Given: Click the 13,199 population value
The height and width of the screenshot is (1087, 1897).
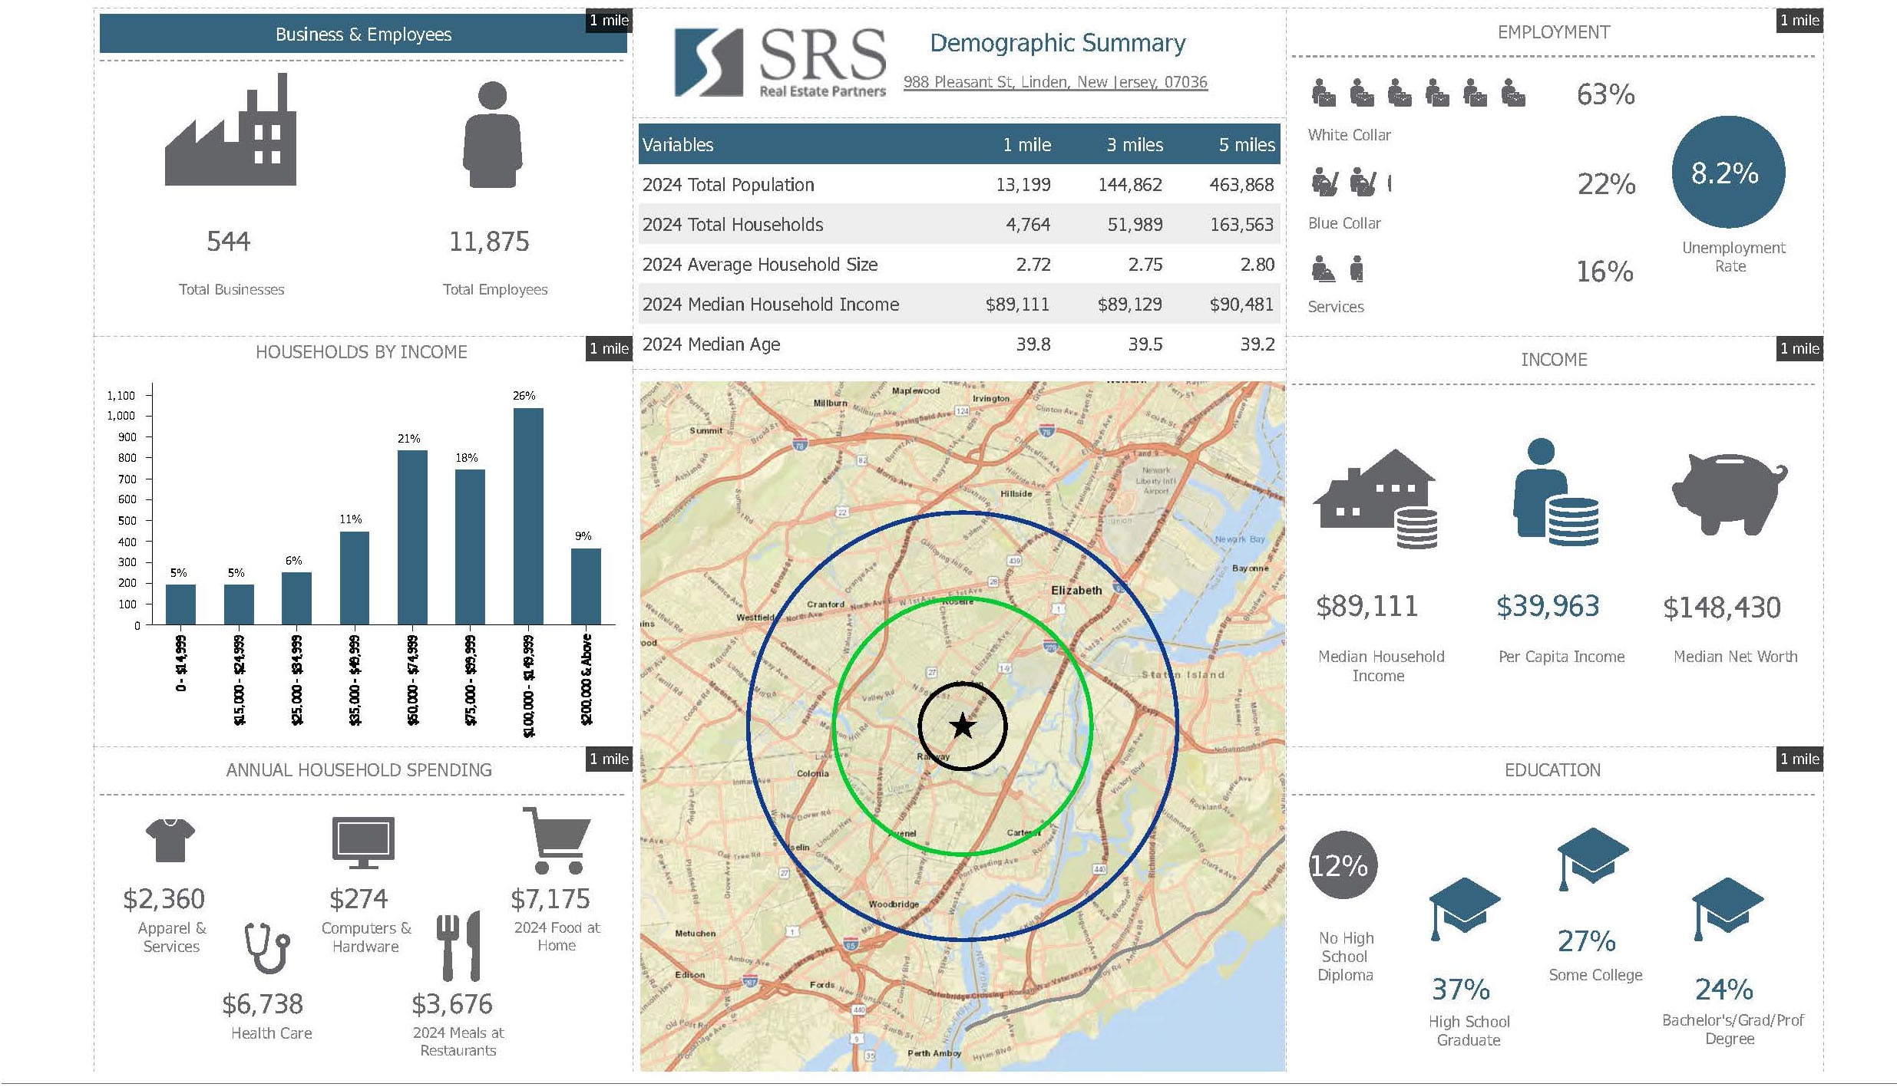Looking at the screenshot, I should 1023,185.
